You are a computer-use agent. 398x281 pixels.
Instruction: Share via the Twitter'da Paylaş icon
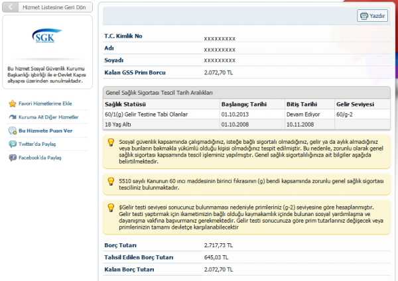pyautogui.click(x=12, y=144)
